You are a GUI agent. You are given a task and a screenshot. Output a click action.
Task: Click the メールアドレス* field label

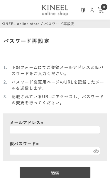point(26,123)
